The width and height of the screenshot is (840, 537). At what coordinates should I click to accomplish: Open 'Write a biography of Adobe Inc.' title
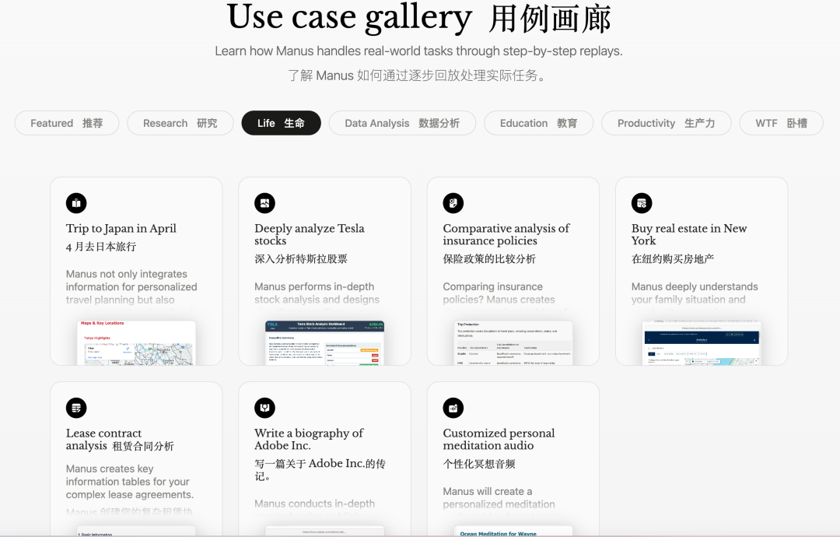click(x=309, y=440)
